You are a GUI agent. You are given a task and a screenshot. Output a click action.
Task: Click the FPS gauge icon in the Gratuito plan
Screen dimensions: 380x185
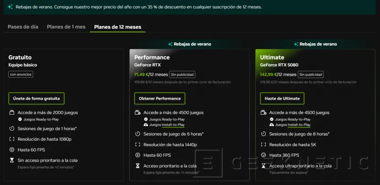tap(12, 150)
